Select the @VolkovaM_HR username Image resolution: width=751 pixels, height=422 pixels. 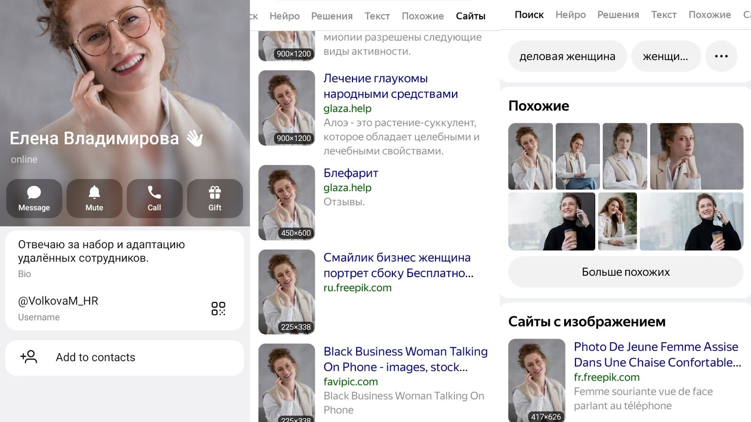58,301
